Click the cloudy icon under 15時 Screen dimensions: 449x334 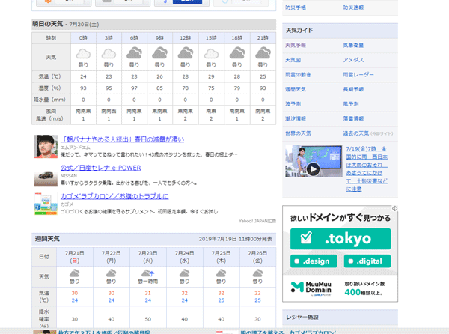pos(211,54)
